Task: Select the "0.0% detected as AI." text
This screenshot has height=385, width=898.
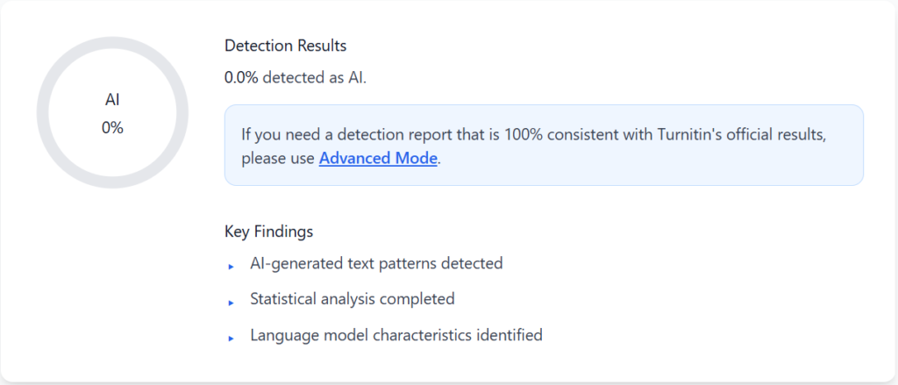Action: [295, 77]
